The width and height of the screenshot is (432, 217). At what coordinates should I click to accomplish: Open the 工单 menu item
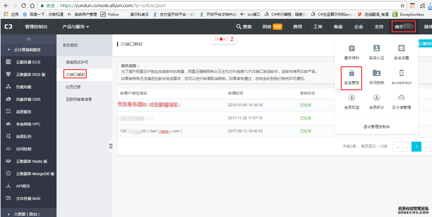click(318, 26)
